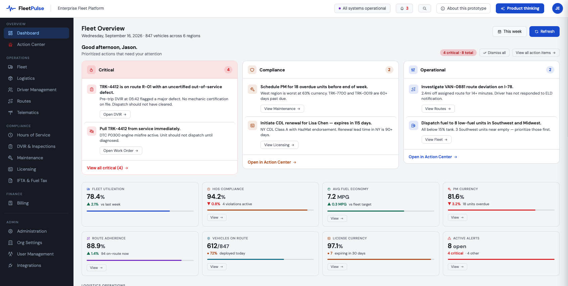Click the wrench icon beside Schedule PM item
The height and width of the screenshot is (286, 568).
click(x=252, y=89)
